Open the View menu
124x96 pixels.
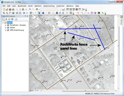coord(14,6)
